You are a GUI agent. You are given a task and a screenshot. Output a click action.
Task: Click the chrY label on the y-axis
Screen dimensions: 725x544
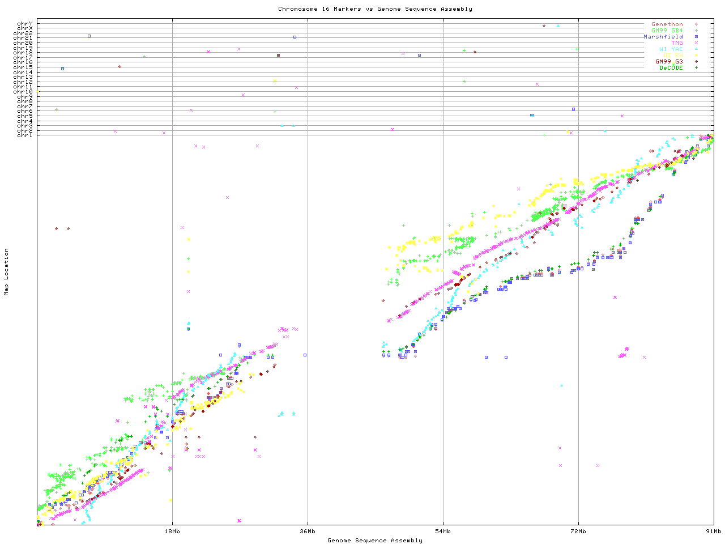25,24
